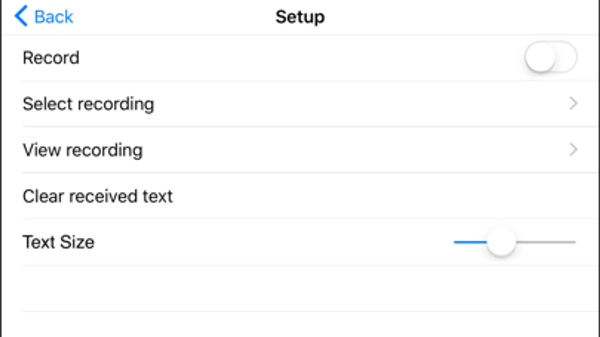Screen dimensions: 600x337
Task: Click the gray right half of Record switch
Action: point(565,58)
